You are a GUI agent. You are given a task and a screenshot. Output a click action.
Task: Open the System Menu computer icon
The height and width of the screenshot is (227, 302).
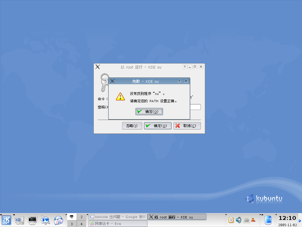click(x=19, y=220)
